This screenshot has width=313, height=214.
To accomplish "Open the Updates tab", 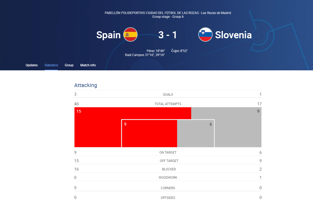I will click(31, 65).
